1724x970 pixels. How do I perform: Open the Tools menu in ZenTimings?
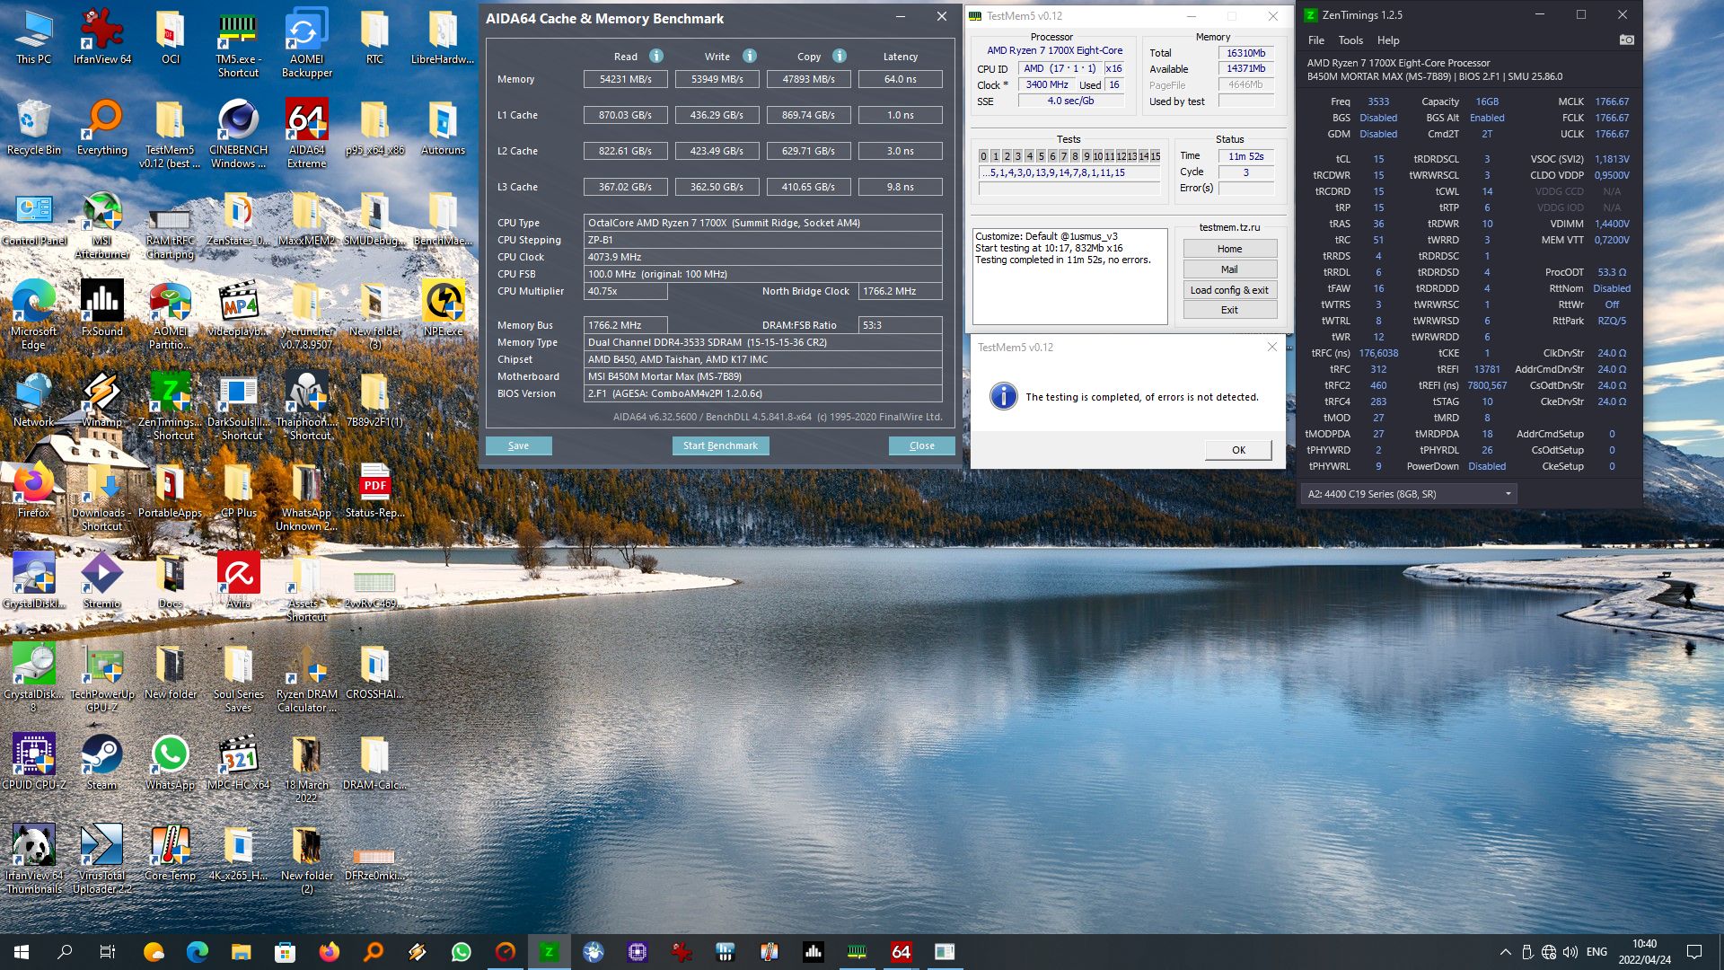click(1350, 40)
